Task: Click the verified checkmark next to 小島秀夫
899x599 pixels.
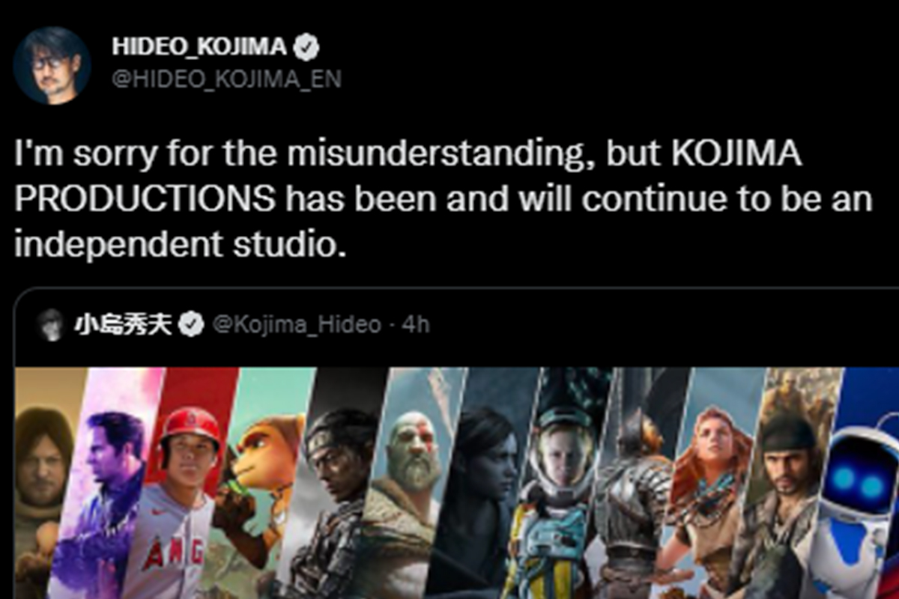Action: tap(192, 322)
